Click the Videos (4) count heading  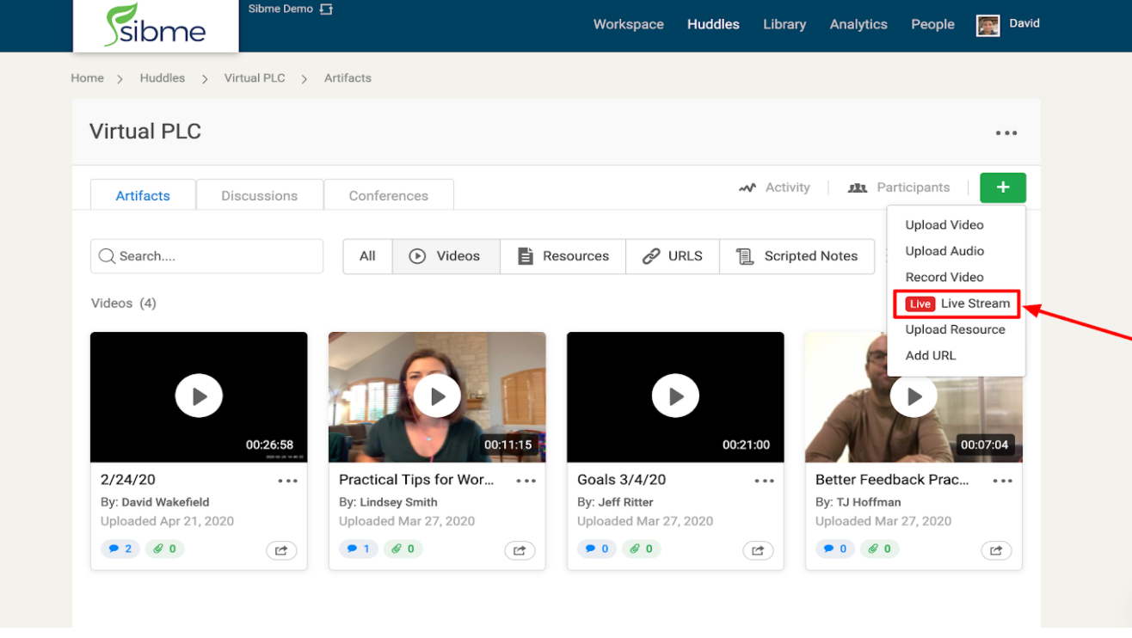click(x=124, y=304)
